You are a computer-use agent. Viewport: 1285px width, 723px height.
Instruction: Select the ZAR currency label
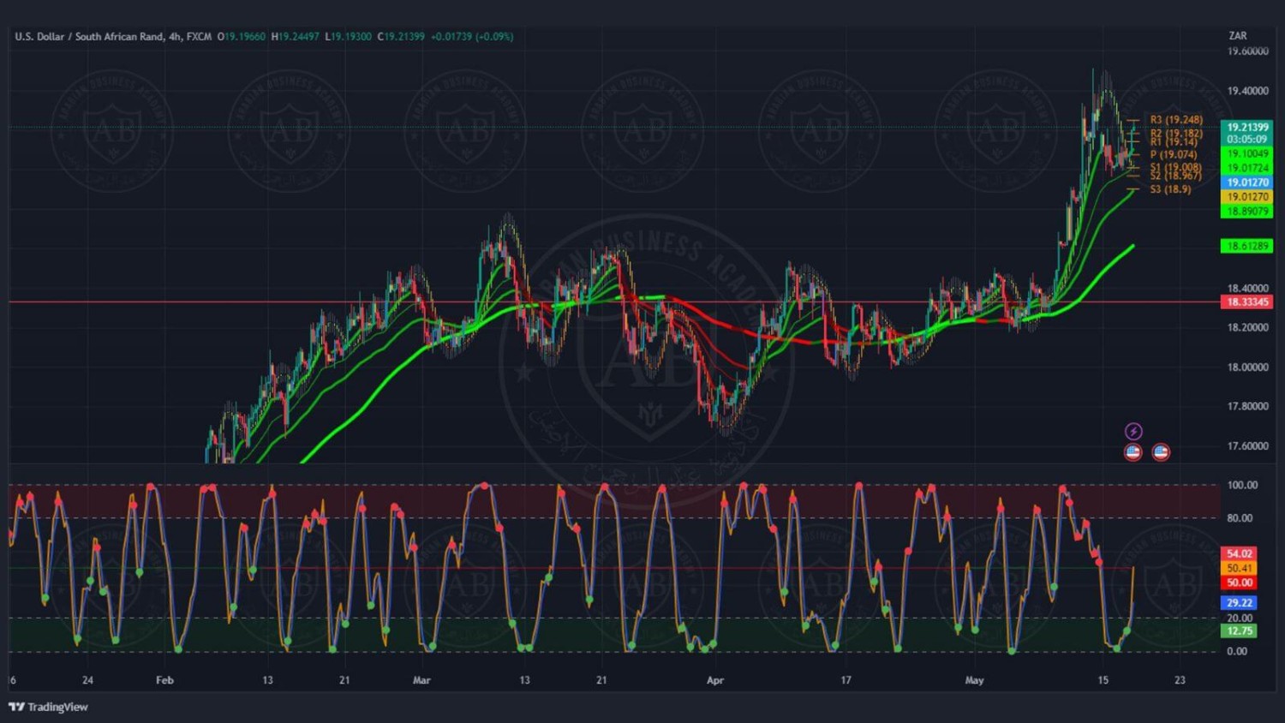pyautogui.click(x=1238, y=36)
